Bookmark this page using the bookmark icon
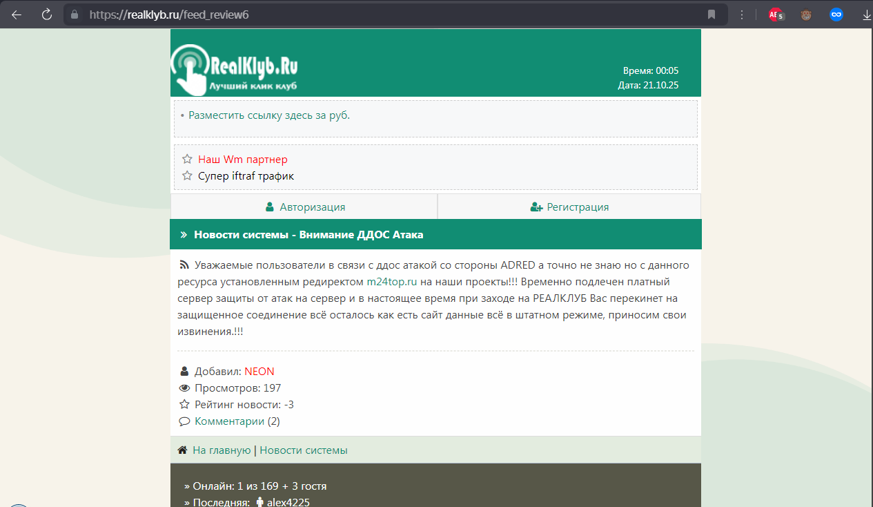This screenshot has width=873, height=507. click(712, 15)
